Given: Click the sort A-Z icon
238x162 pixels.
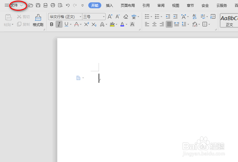Looking at the screenshot, I should [194, 17].
